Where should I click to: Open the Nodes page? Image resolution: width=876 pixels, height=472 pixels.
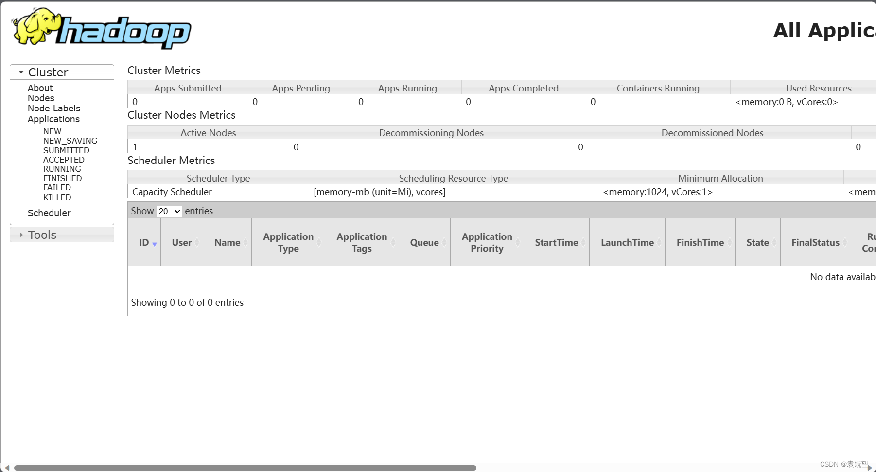pyautogui.click(x=41, y=98)
